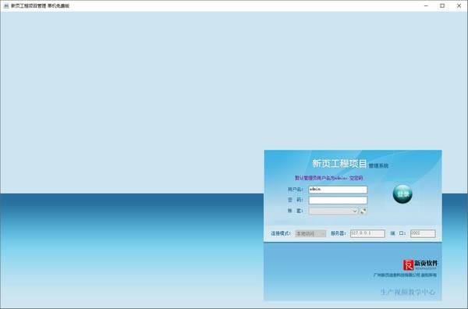Maximize the application window
468x309 pixels.
tap(442, 5)
